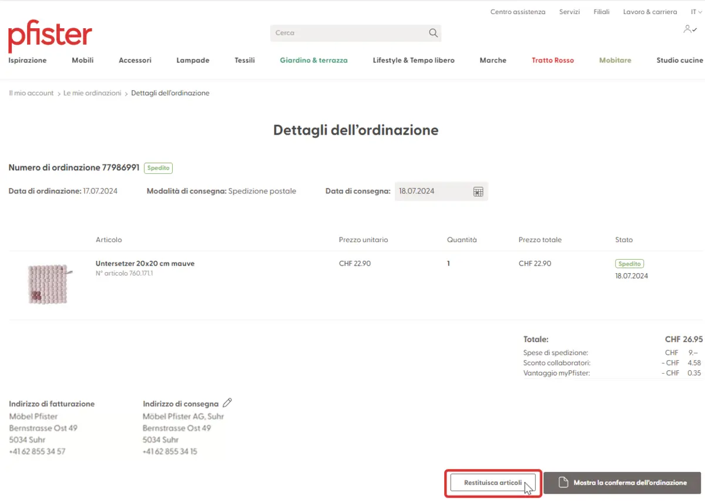Open the Untersetzer 20x20 cm mauve link
Image resolution: width=705 pixels, height=503 pixels.
click(145, 263)
